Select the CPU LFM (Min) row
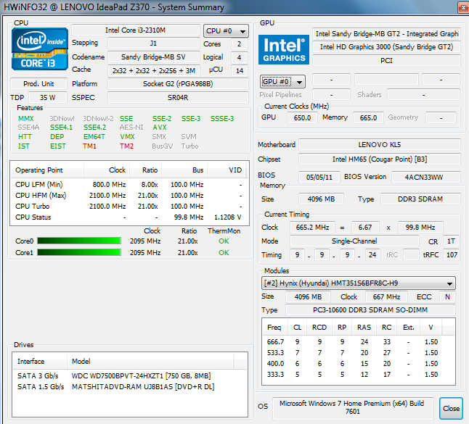469x424 pixels. click(x=129, y=185)
